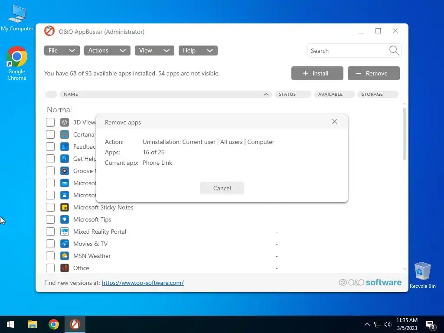
Task: Tick the MSN Weather checkbox
Action: [50, 256]
